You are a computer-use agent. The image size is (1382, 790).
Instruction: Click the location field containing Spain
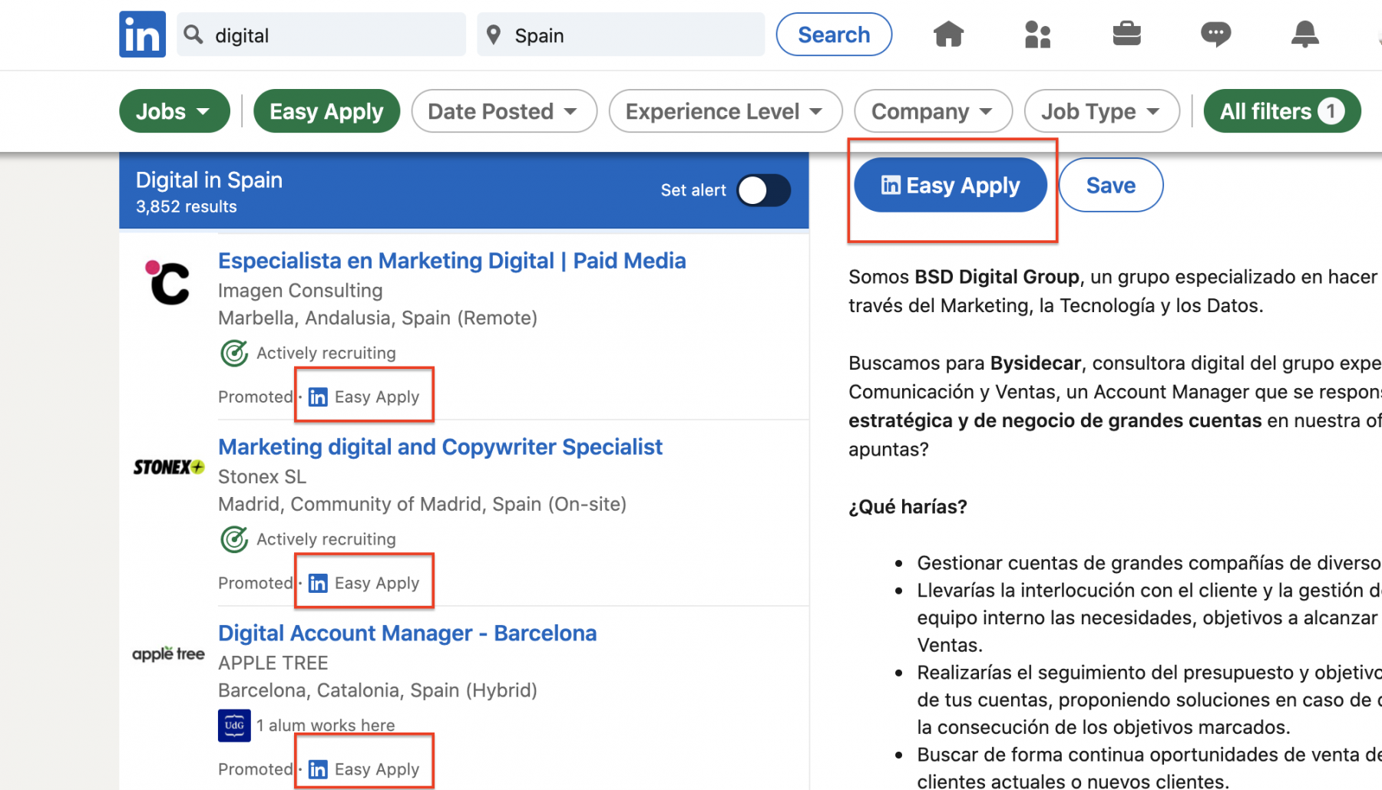tap(620, 35)
